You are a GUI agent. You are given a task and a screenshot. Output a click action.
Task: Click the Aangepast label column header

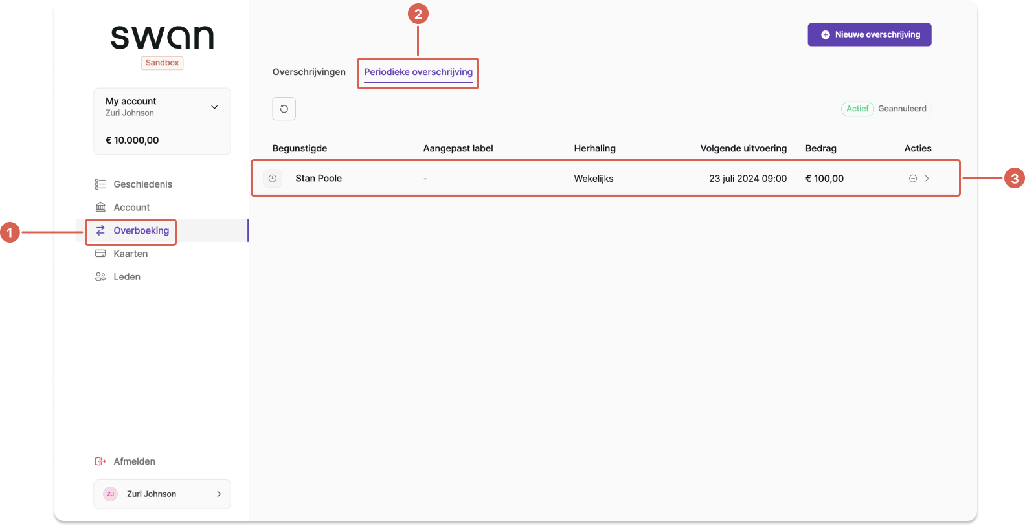tap(458, 148)
